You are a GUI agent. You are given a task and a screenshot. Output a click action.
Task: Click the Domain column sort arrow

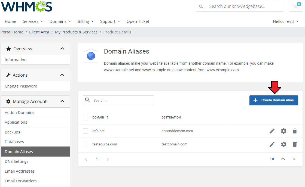click(x=107, y=117)
